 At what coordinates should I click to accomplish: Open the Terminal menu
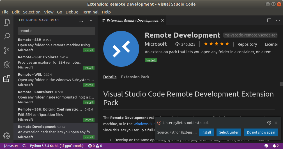pos(90,12)
